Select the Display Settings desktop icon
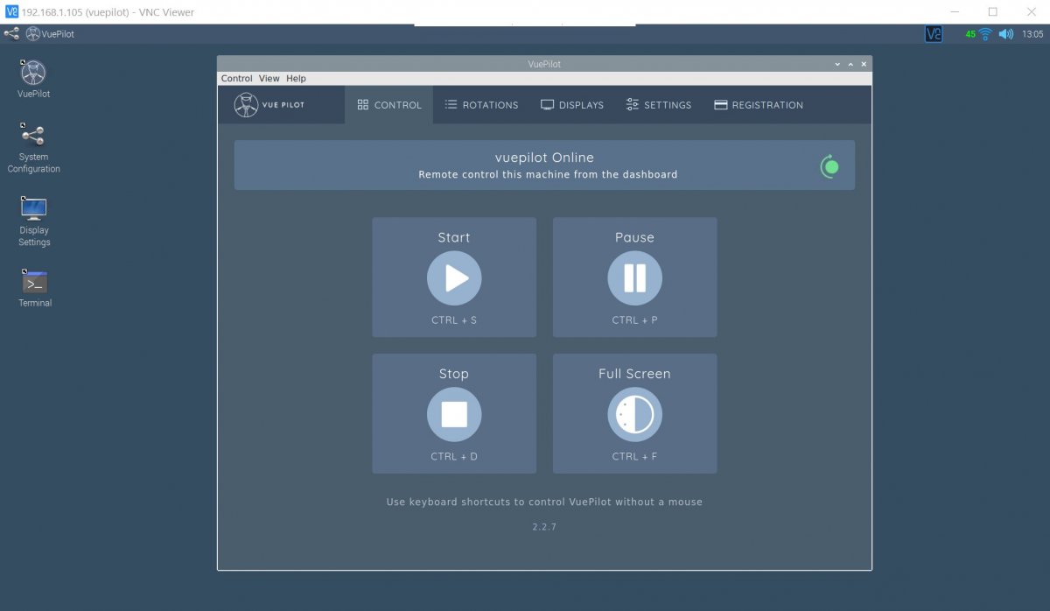Image resolution: width=1050 pixels, height=611 pixels. point(34,221)
